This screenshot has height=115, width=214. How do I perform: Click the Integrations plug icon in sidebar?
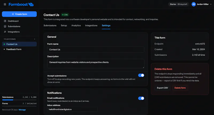point(5,32)
